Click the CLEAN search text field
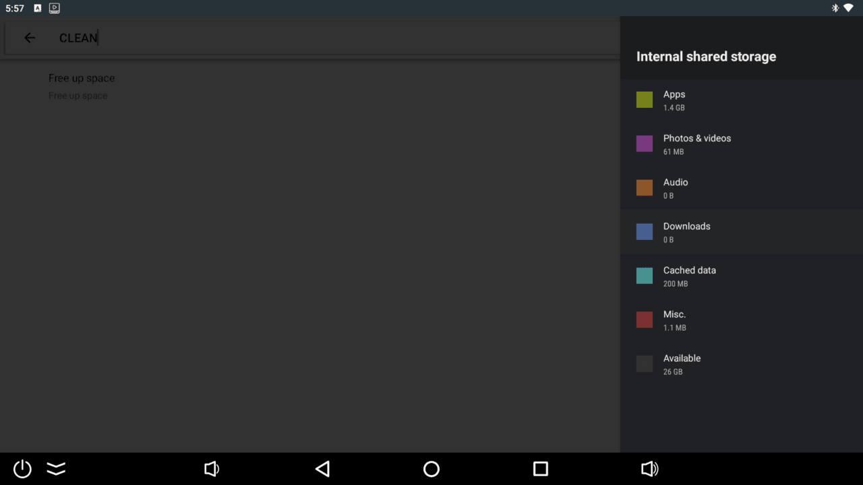This screenshot has width=863, height=485. (324, 38)
